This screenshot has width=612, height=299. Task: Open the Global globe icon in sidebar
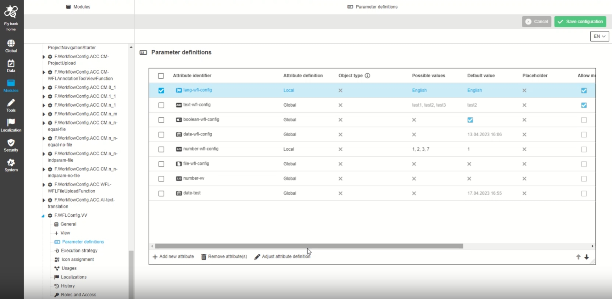click(x=11, y=44)
